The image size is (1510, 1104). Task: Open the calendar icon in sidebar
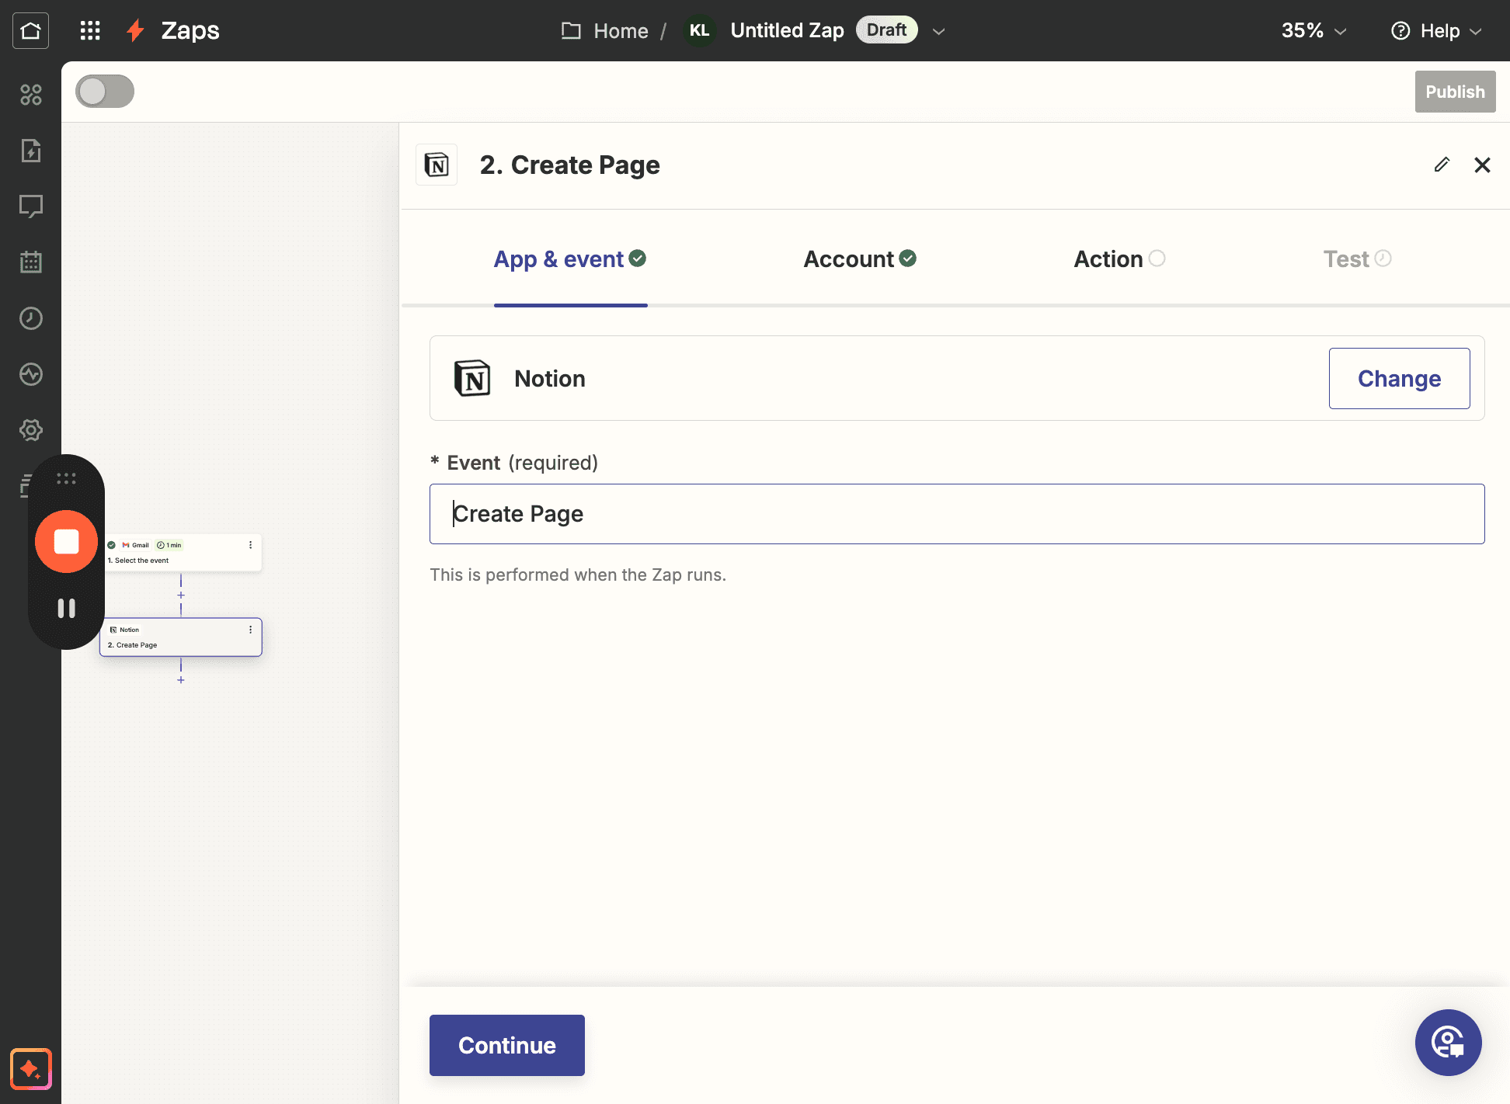coord(30,262)
